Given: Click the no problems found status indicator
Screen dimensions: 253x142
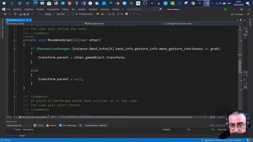Looking at the screenshot, I should (x=33, y=117).
